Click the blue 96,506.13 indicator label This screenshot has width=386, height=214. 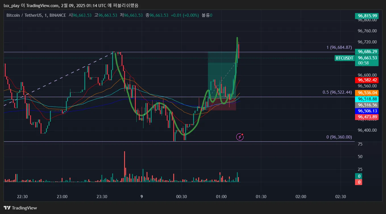click(367, 111)
